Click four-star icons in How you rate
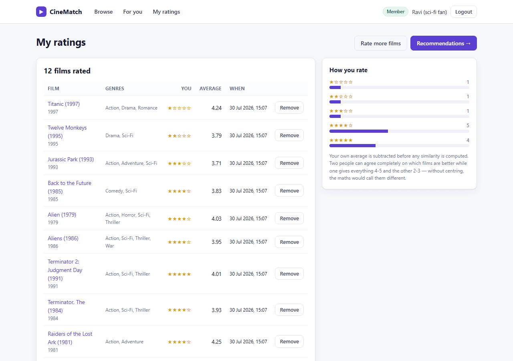Viewport: 513px width, 361px height. (x=341, y=126)
